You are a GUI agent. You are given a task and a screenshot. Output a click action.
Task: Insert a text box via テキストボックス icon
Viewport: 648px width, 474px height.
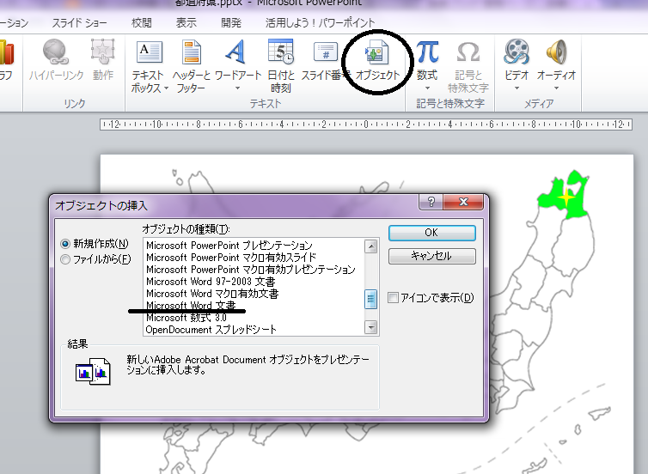click(150, 52)
